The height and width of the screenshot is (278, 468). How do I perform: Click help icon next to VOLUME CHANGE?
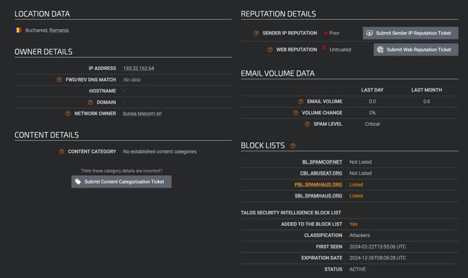click(296, 113)
